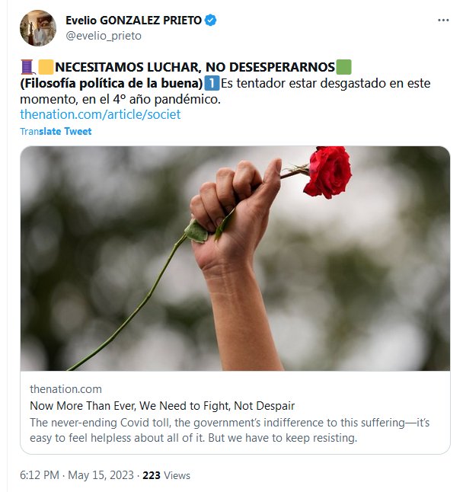Open Evelio GONZALEZ PRIETO display name
This screenshot has height=492, width=463.
tap(134, 21)
